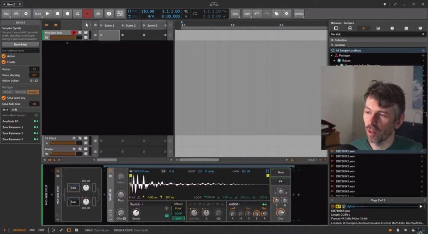Switch to the MIX view
The height and width of the screenshot is (234, 428).
[32, 230]
